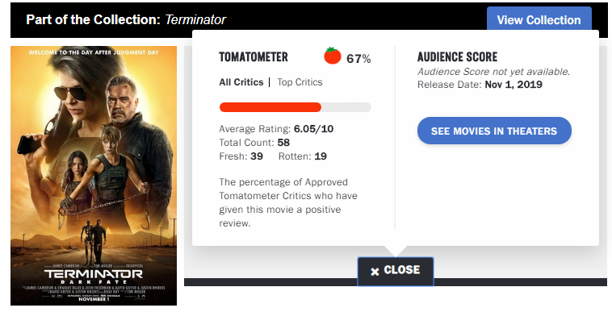
Task: Click the Part of the Collection label
Action: click(x=94, y=19)
